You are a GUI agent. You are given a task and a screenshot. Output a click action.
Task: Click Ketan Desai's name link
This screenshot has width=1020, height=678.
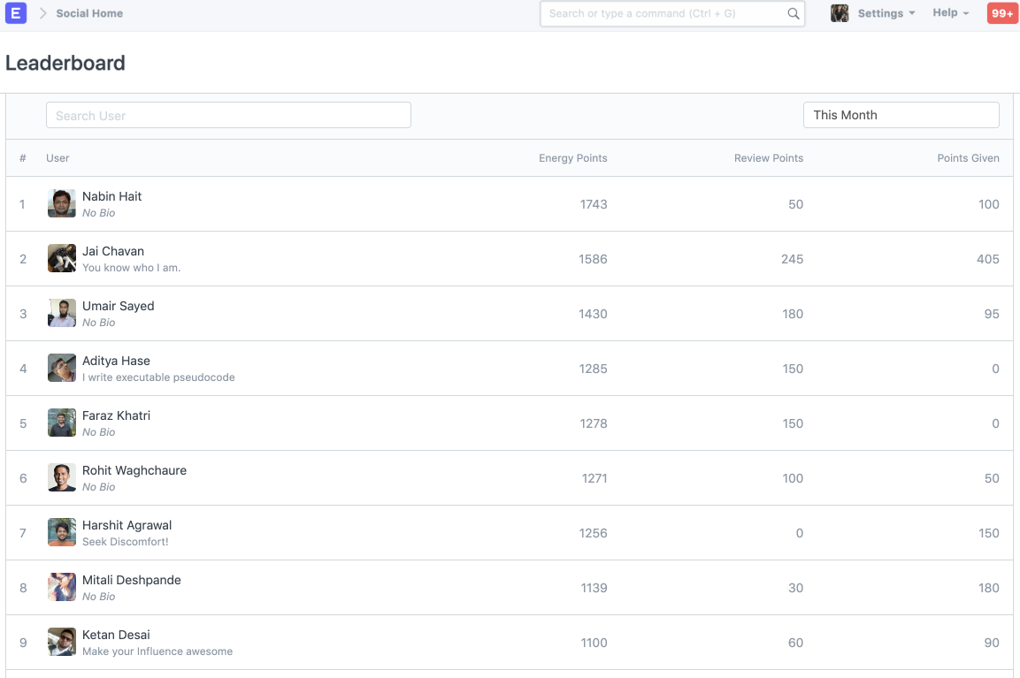pyautogui.click(x=115, y=634)
